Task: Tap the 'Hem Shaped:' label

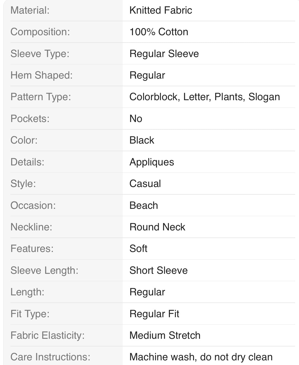Action: tap(41, 75)
